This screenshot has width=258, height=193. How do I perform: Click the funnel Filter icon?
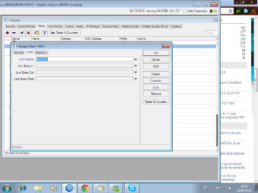click(x=44, y=33)
